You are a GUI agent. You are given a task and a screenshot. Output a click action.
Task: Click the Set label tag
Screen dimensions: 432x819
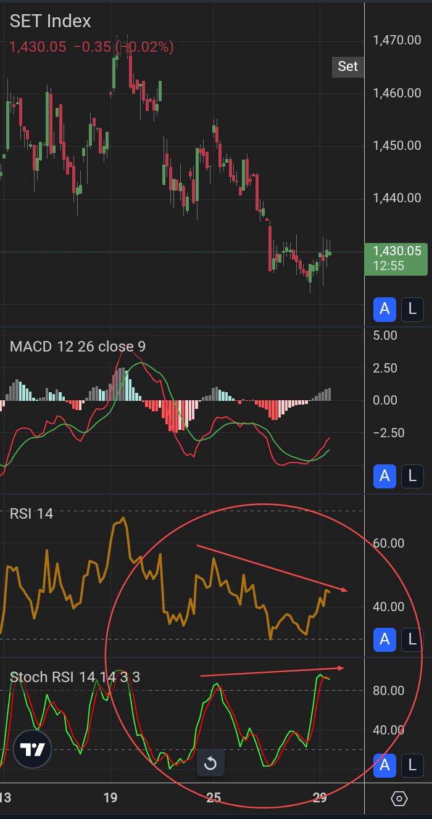click(347, 67)
